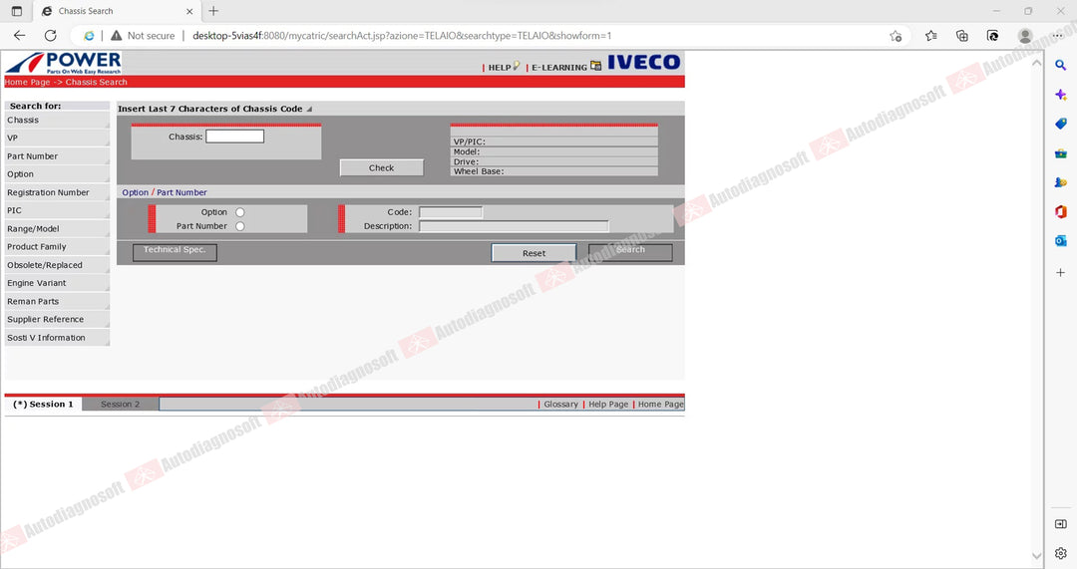Open Outlook icon in sidebar
Viewport: 1077px width, 569px height.
click(1060, 241)
